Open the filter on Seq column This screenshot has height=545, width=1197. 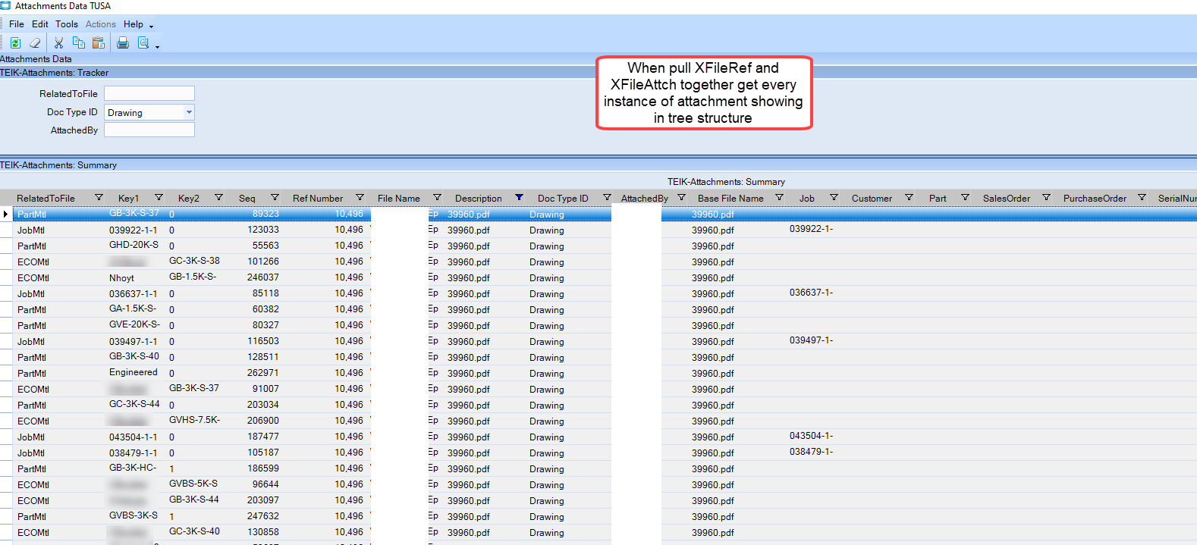275,198
